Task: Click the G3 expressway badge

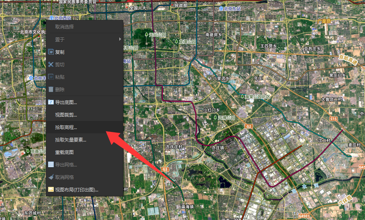Action: (165, 169)
